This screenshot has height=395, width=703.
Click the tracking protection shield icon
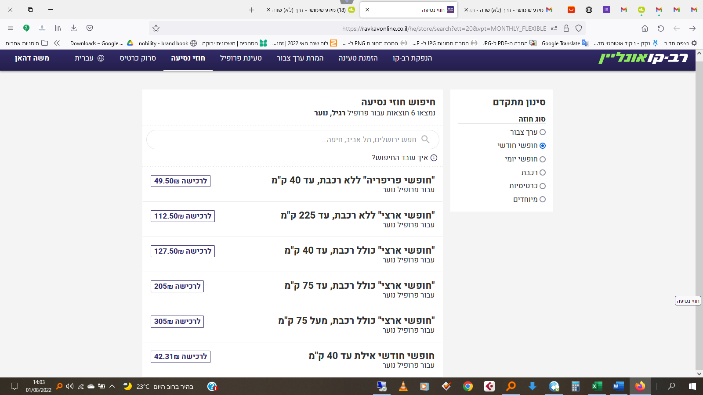[x=579, y=28]
